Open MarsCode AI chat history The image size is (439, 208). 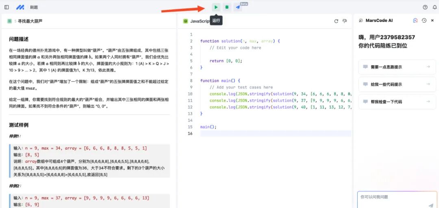[424, 20]
